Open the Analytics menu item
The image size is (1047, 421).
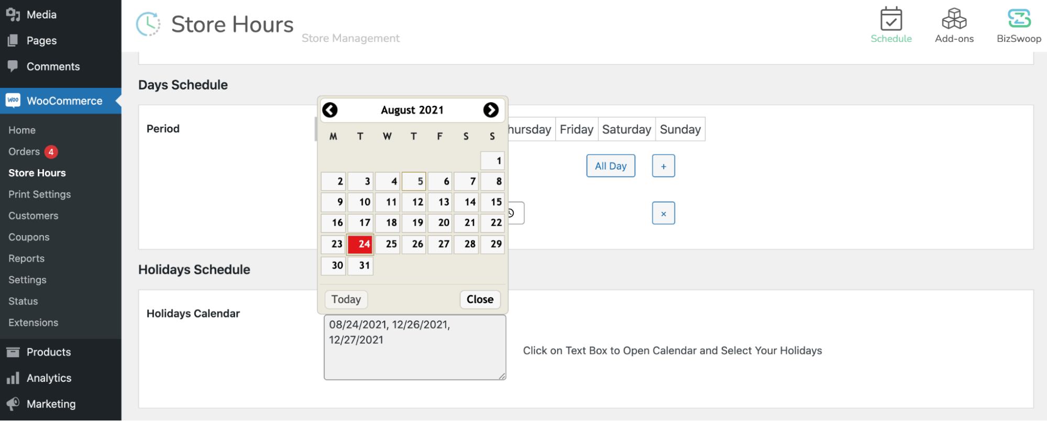coord(49,378)
